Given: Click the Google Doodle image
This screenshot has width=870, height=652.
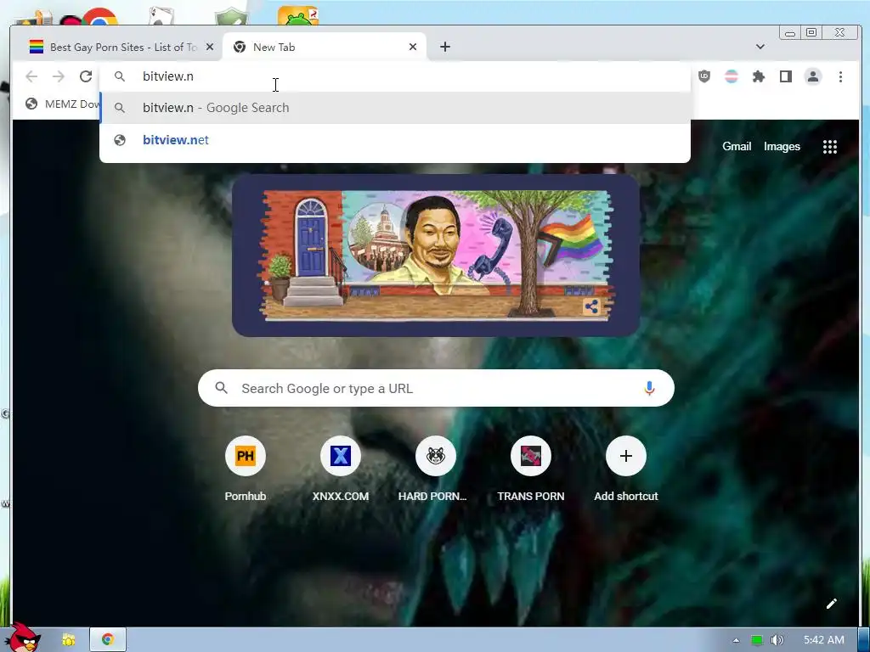Looking at the screenshot, I should click(436, 255).
